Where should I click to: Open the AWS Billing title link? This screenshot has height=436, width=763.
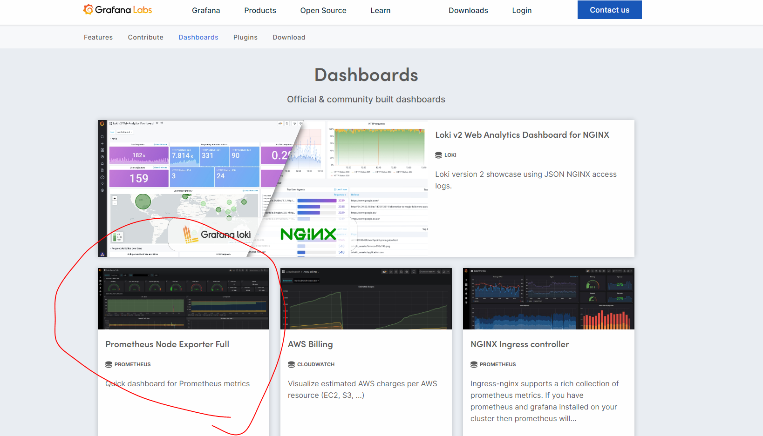(310, 344)
